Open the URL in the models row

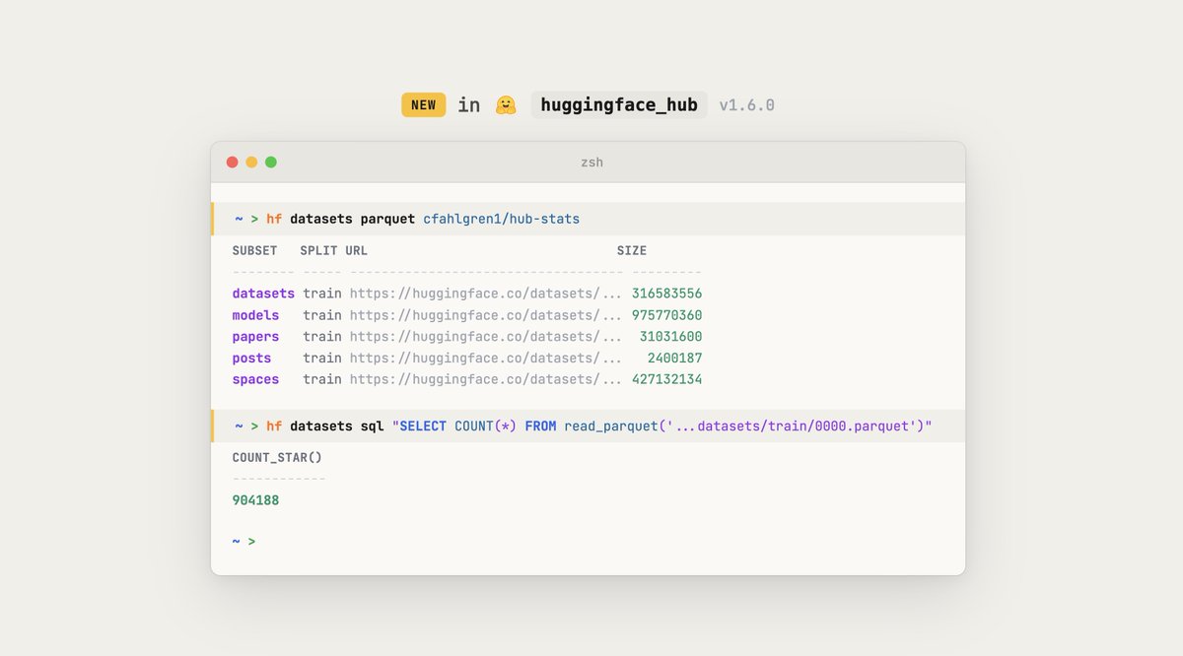pyautogui.click(x=486, y=315)
